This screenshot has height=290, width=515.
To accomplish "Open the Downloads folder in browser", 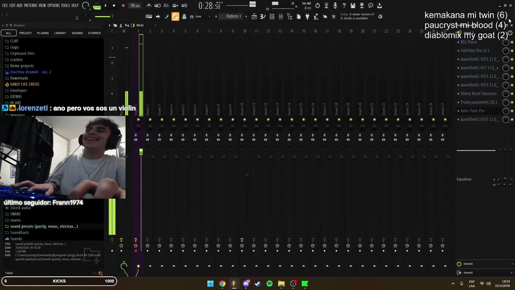I will pyautogui.click(x=19, y=78).
